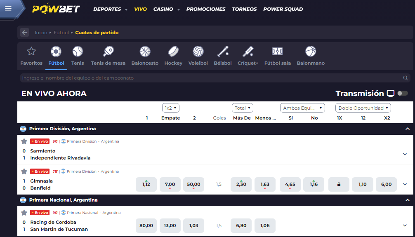The image size is (415, 237).
Task: Collapse the Primera División, Argentina section
Action: tap(407, 129)
